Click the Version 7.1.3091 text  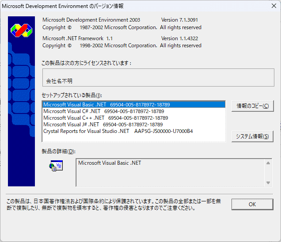[179, 20]
